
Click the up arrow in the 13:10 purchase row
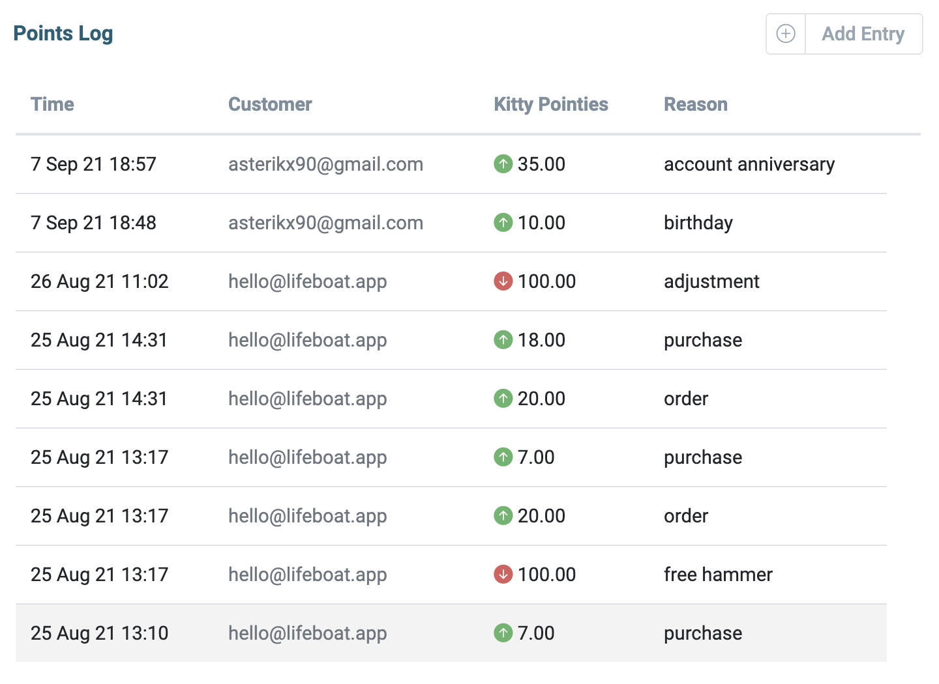click(x=503, y=633)
